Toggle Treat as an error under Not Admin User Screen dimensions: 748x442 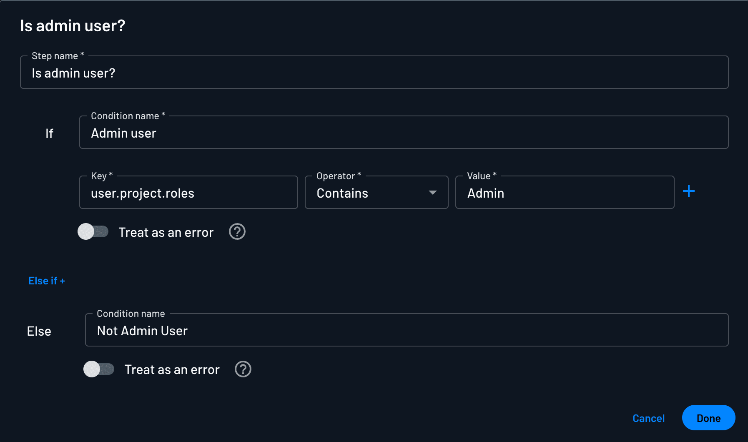(x=99, y=369)
